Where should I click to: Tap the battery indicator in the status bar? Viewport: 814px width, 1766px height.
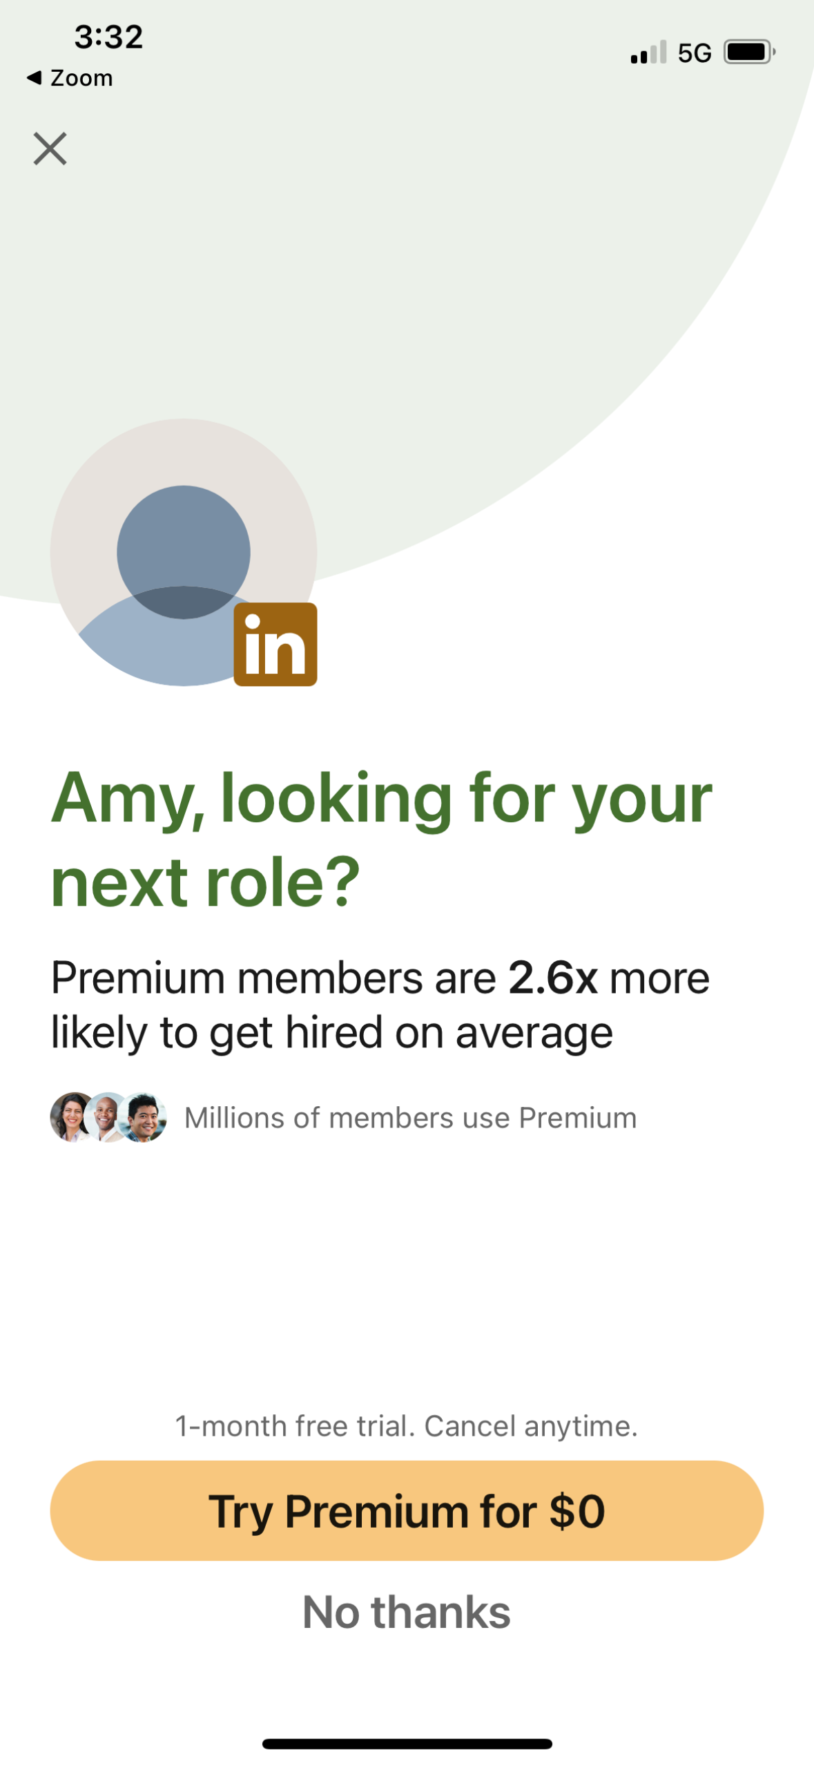[x=748, y=50]
